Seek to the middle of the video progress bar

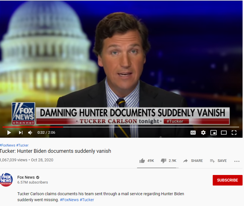tap(121, 127)
